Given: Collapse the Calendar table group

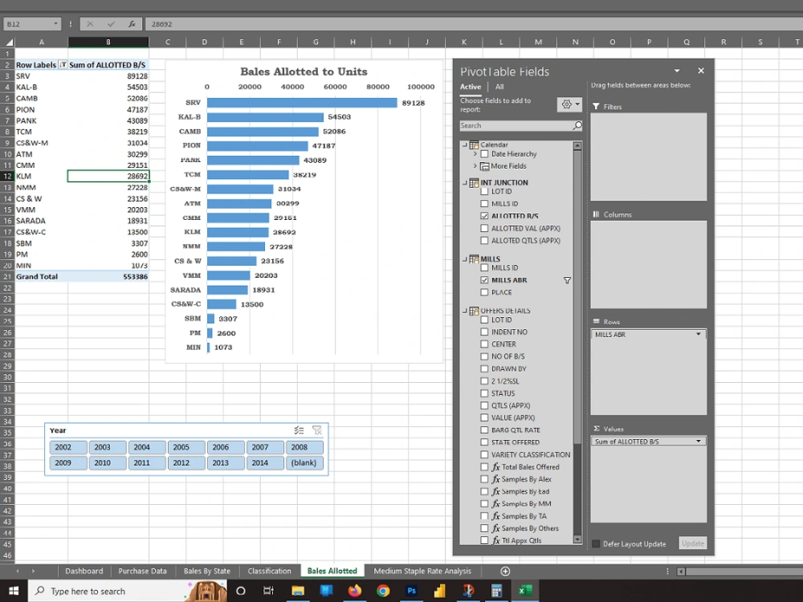Looking at the screenshot, I should pyautogui.click(x=464, y=144).
